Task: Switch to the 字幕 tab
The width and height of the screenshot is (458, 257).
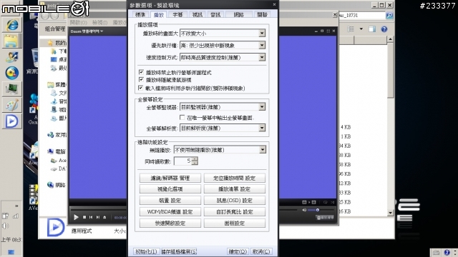Action: tap(177, 14)
